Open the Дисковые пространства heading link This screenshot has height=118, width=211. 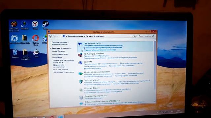tap(95, 96)
